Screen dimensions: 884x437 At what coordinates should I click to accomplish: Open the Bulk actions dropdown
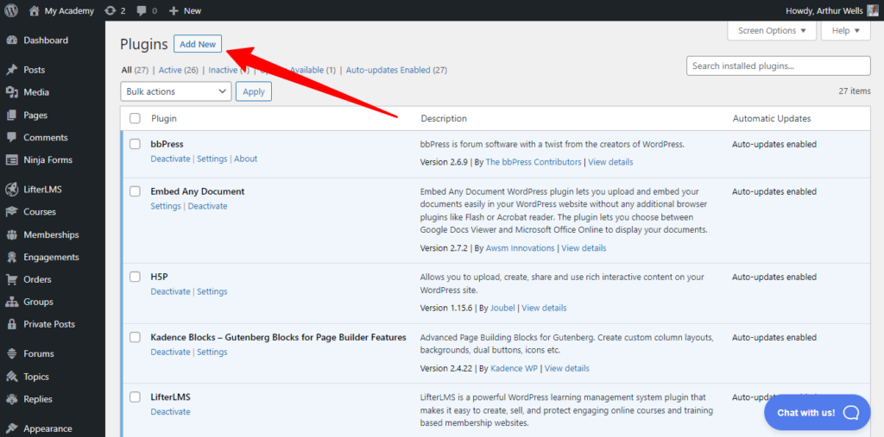(x=176, y=91)
